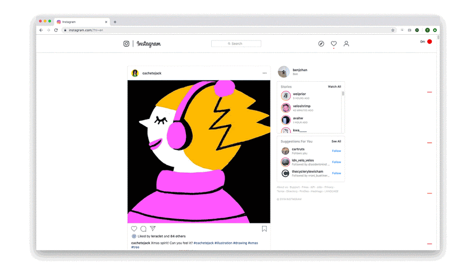Image resolution: width=476 pixels, height=268 pixels.
Task: Click the Instagram camera logo icon
Action: click(x=127, y=44)
